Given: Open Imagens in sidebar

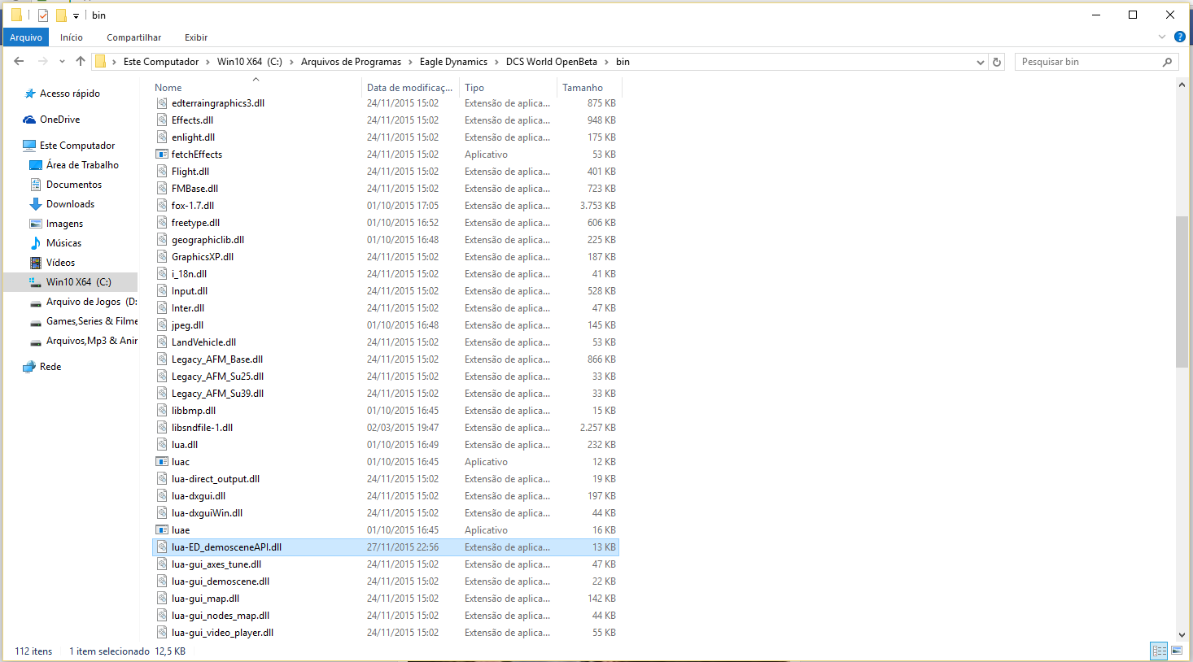Looking at the screenshot, I should 64,224.
